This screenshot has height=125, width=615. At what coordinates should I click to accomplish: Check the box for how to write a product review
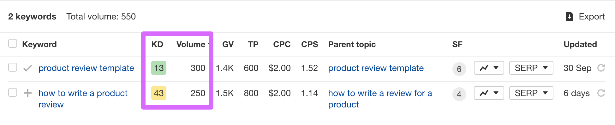[x=13, y=93]
